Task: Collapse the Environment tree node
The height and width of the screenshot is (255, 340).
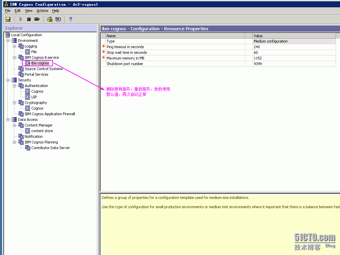Action: coord(8,41)
